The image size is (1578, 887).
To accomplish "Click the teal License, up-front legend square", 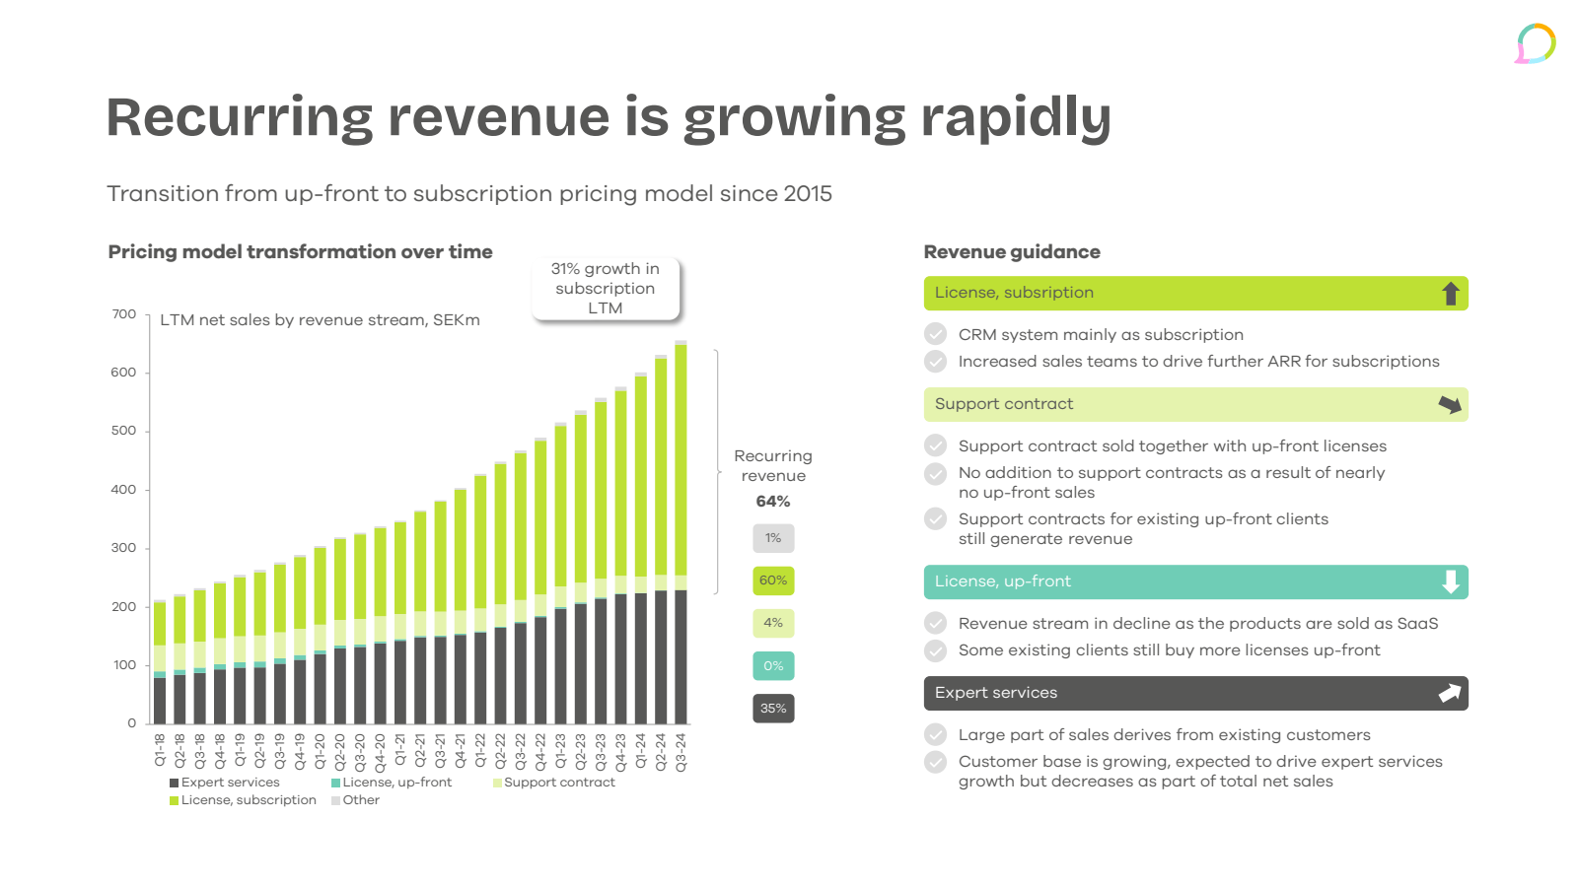I will pos(335,783).
